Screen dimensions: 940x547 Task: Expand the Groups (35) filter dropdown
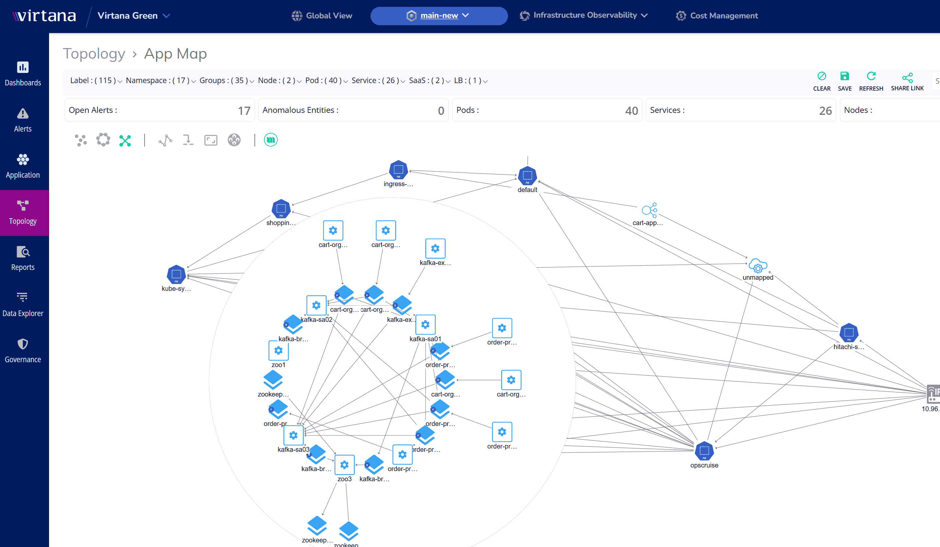pyautogui.click(x=227, y=80)
